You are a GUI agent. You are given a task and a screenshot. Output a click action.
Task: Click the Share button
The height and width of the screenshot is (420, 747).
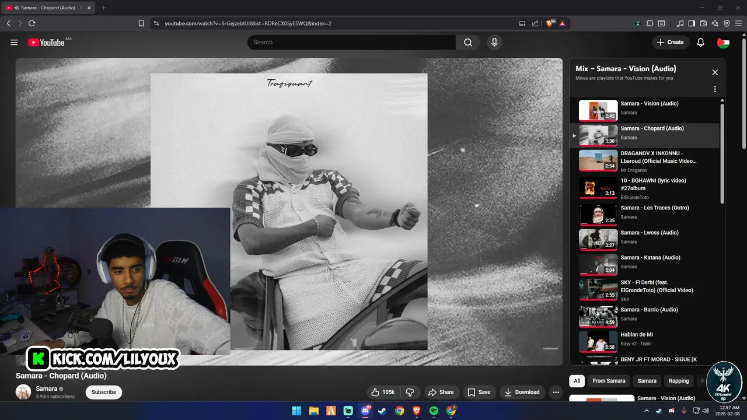point(441,392)
